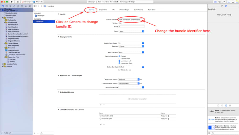Open the Devices dropdown showing iPhone
This screenshot has height=135, width=239.
(131, 46)
